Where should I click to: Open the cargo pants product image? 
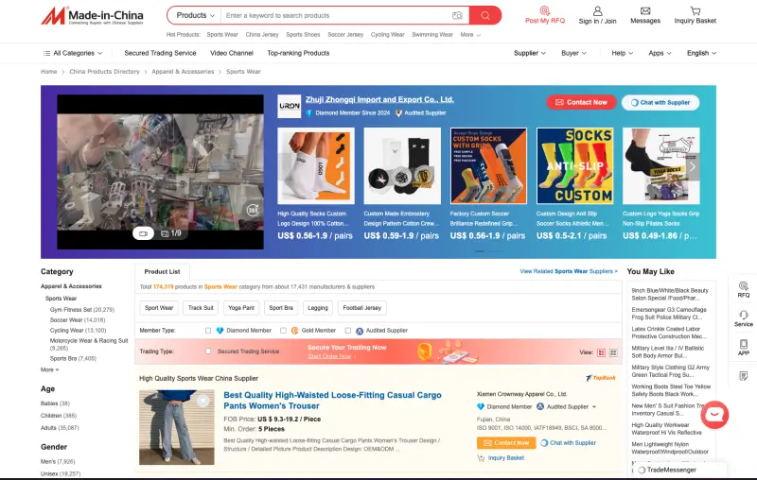[177, 427]
